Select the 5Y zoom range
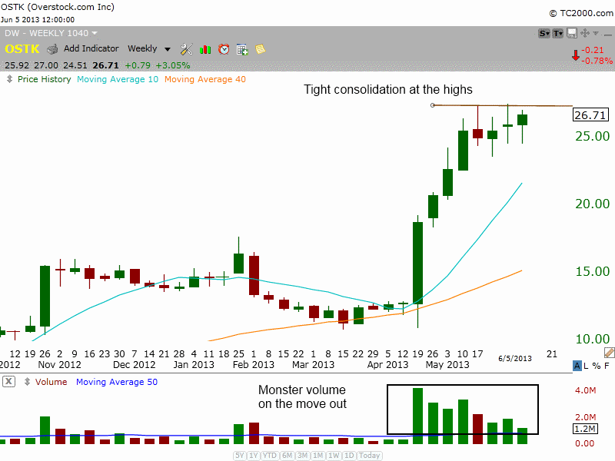Screen dimensions: 615x461 click(x=240, y=456)
